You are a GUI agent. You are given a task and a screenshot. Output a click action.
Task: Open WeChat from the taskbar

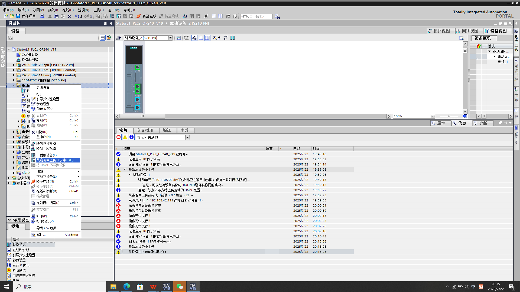[180, 287]
